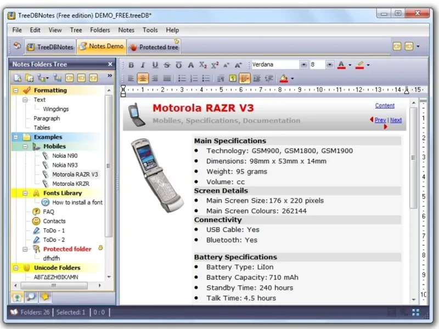Screen dimensions: 439x329
Task: Toggle center paragraph alignment button
Action: [x=143, y=78]
